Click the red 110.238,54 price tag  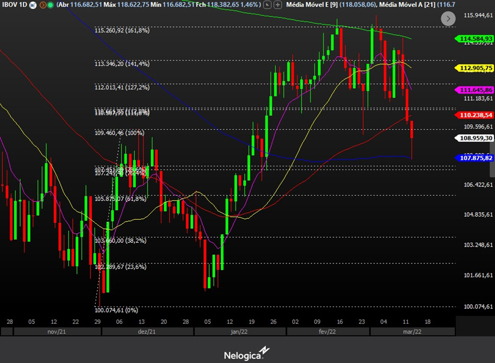coord(474,115)
